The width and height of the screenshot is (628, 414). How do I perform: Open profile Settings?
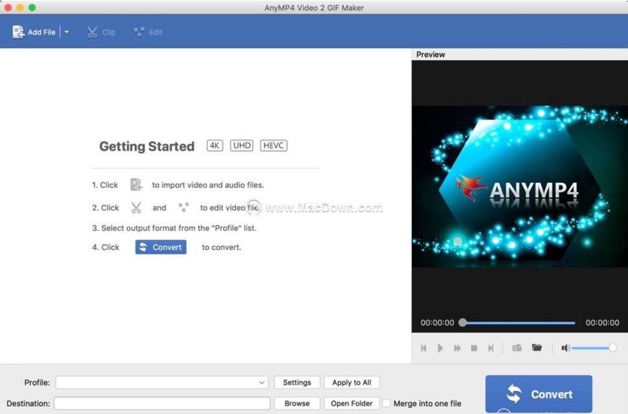point(297,382)
